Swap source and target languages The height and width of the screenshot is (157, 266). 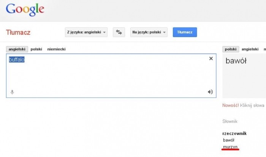(x=119, y=32)
